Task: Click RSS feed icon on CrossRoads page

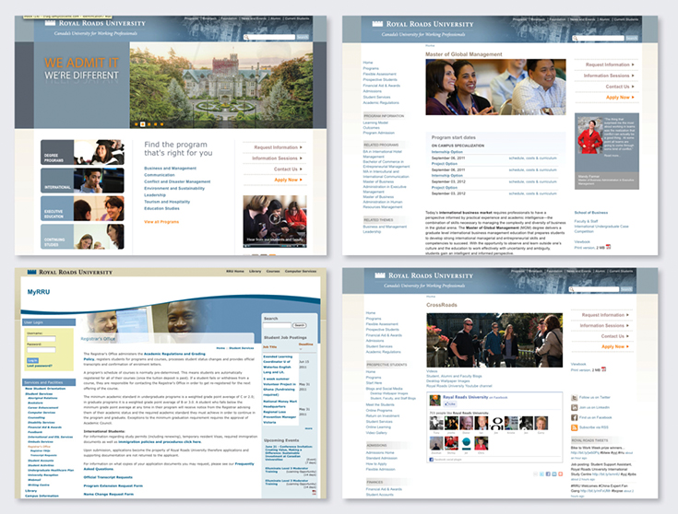Action: pyautogui.click(x=574, y=427)
